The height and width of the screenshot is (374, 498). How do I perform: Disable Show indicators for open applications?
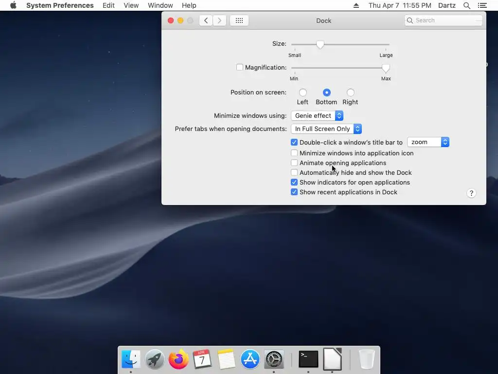(x=294, y=182)
